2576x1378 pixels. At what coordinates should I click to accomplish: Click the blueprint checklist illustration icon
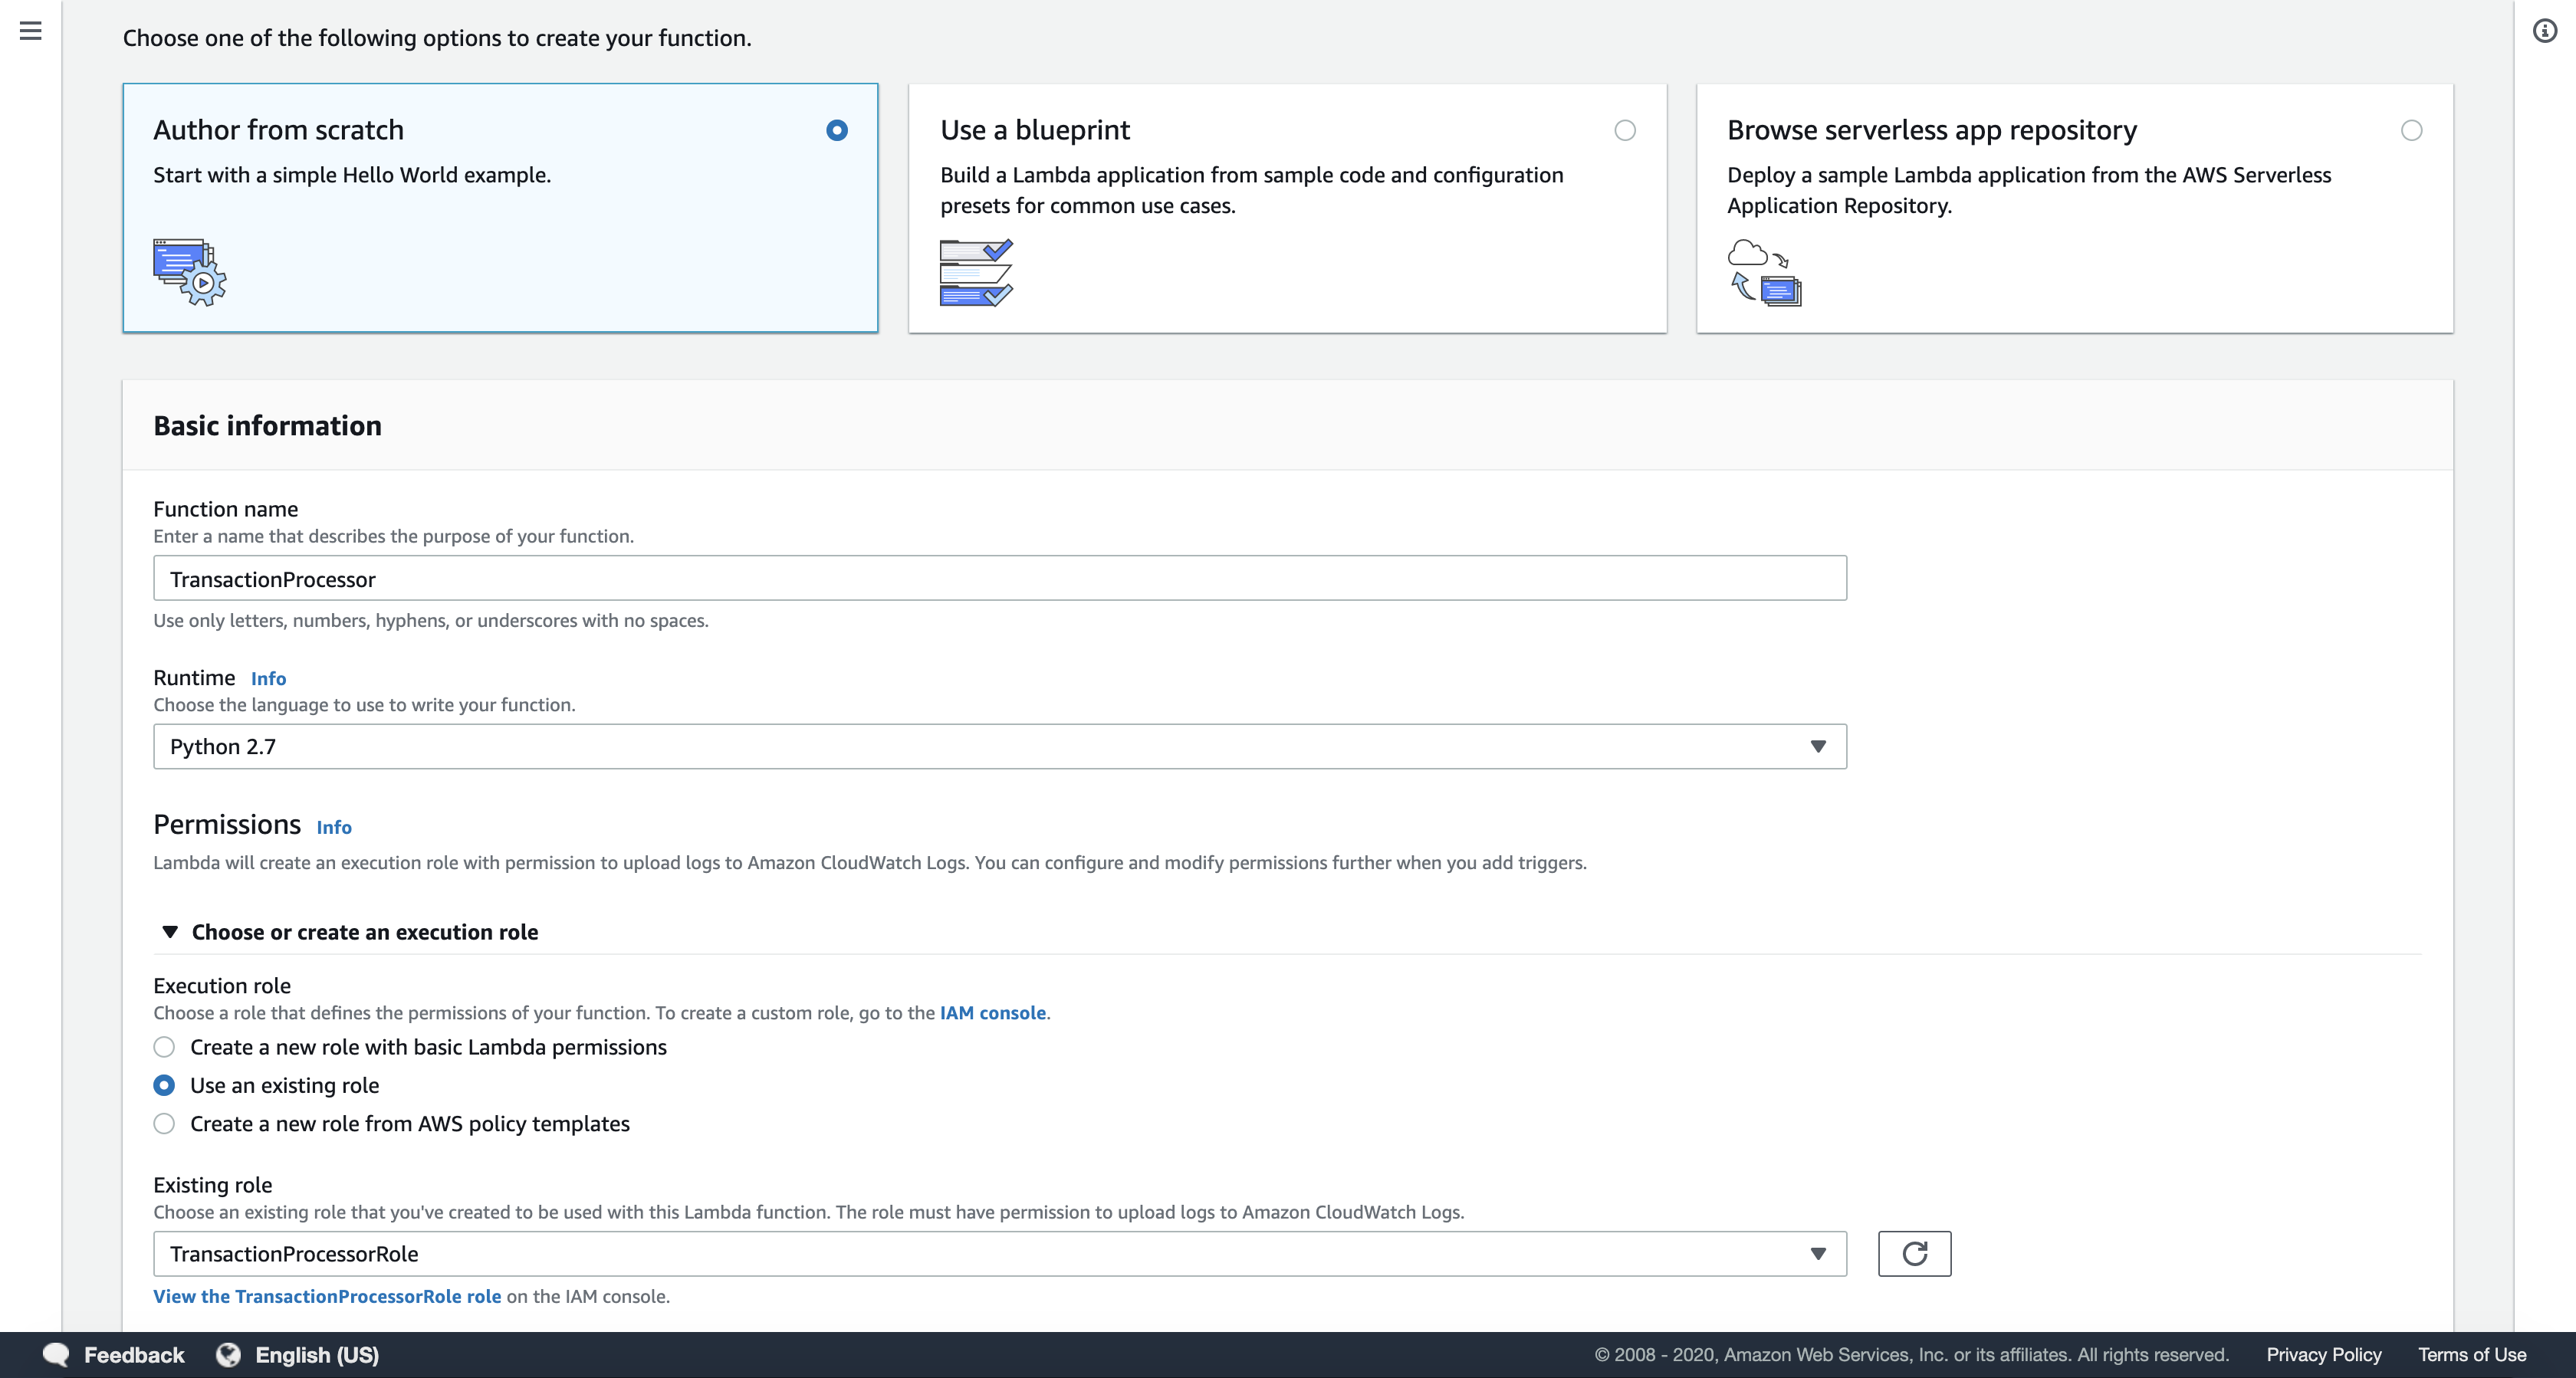pyautogui.click(x=976, y=272)
